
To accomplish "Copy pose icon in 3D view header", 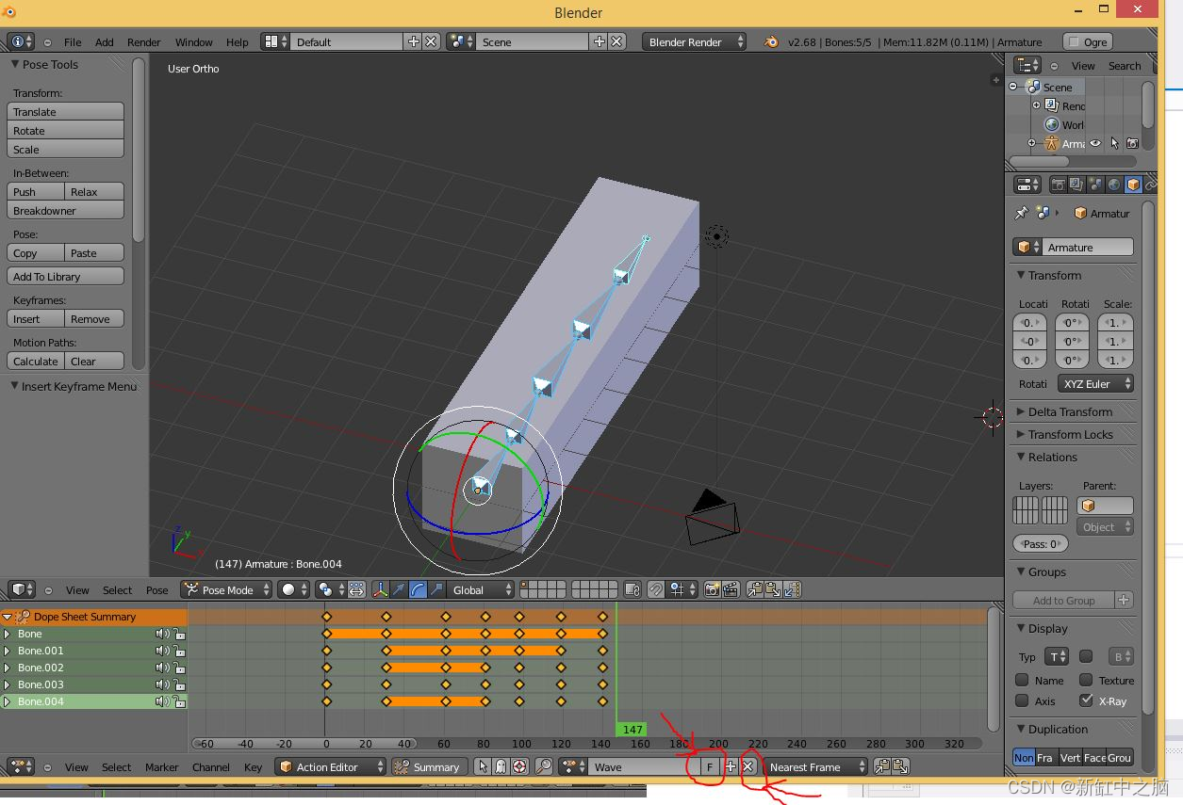I will click(755, 589).
